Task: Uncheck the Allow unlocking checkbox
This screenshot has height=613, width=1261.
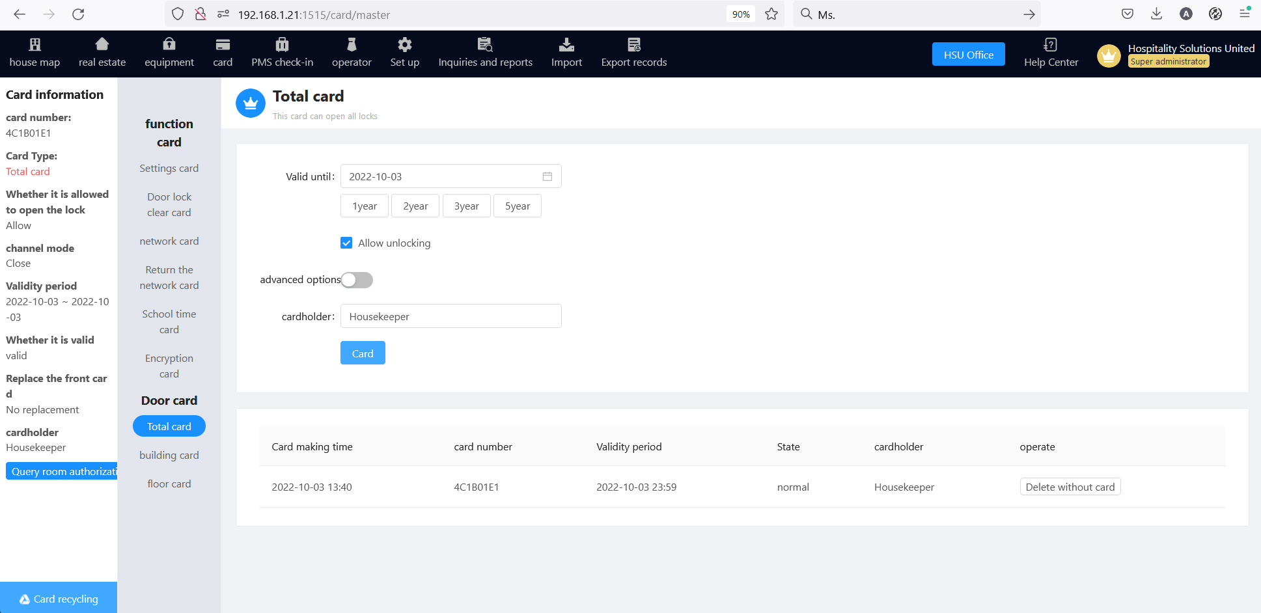Action: coord(346,243)
